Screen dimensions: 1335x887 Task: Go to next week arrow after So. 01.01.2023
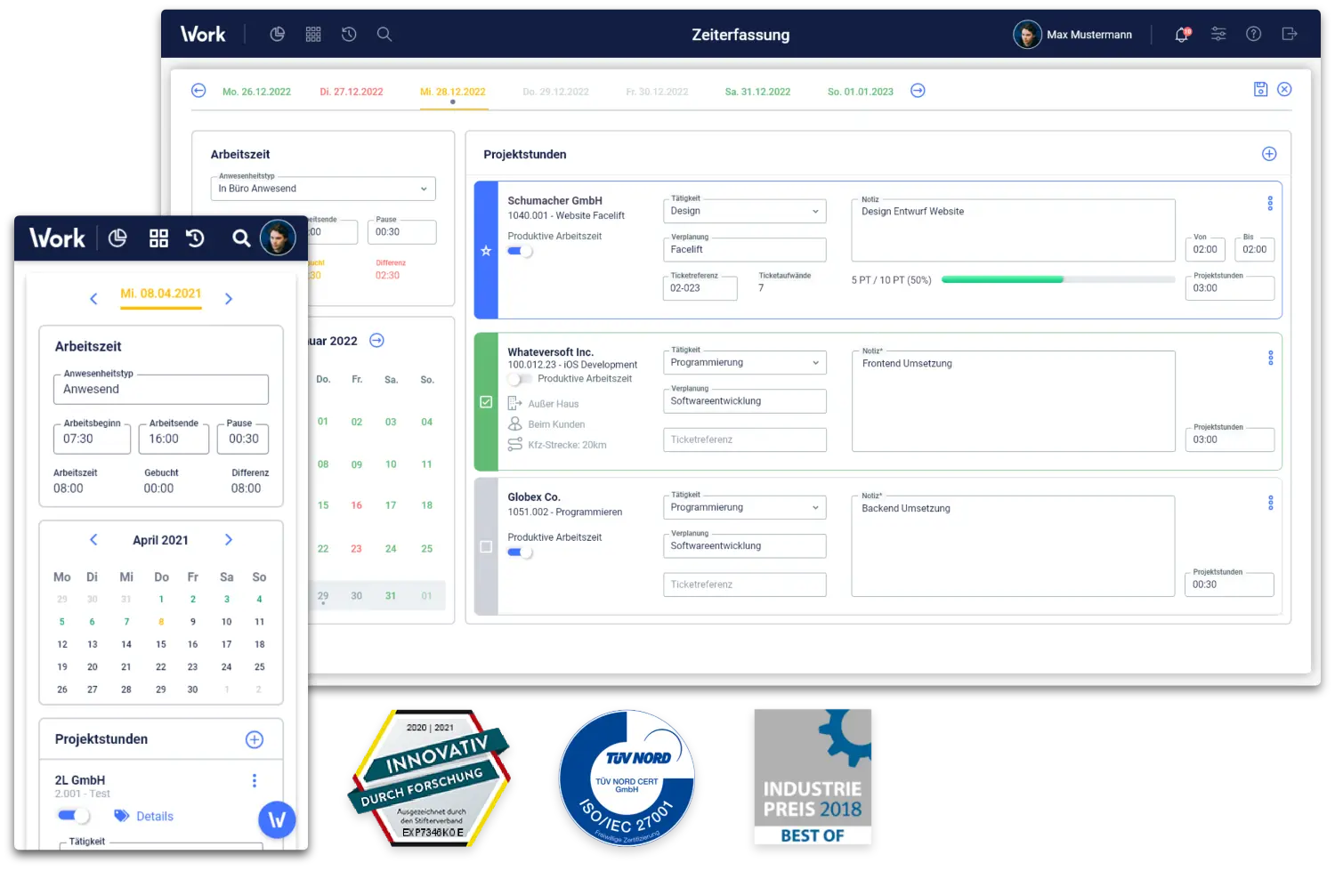(918, 91)
